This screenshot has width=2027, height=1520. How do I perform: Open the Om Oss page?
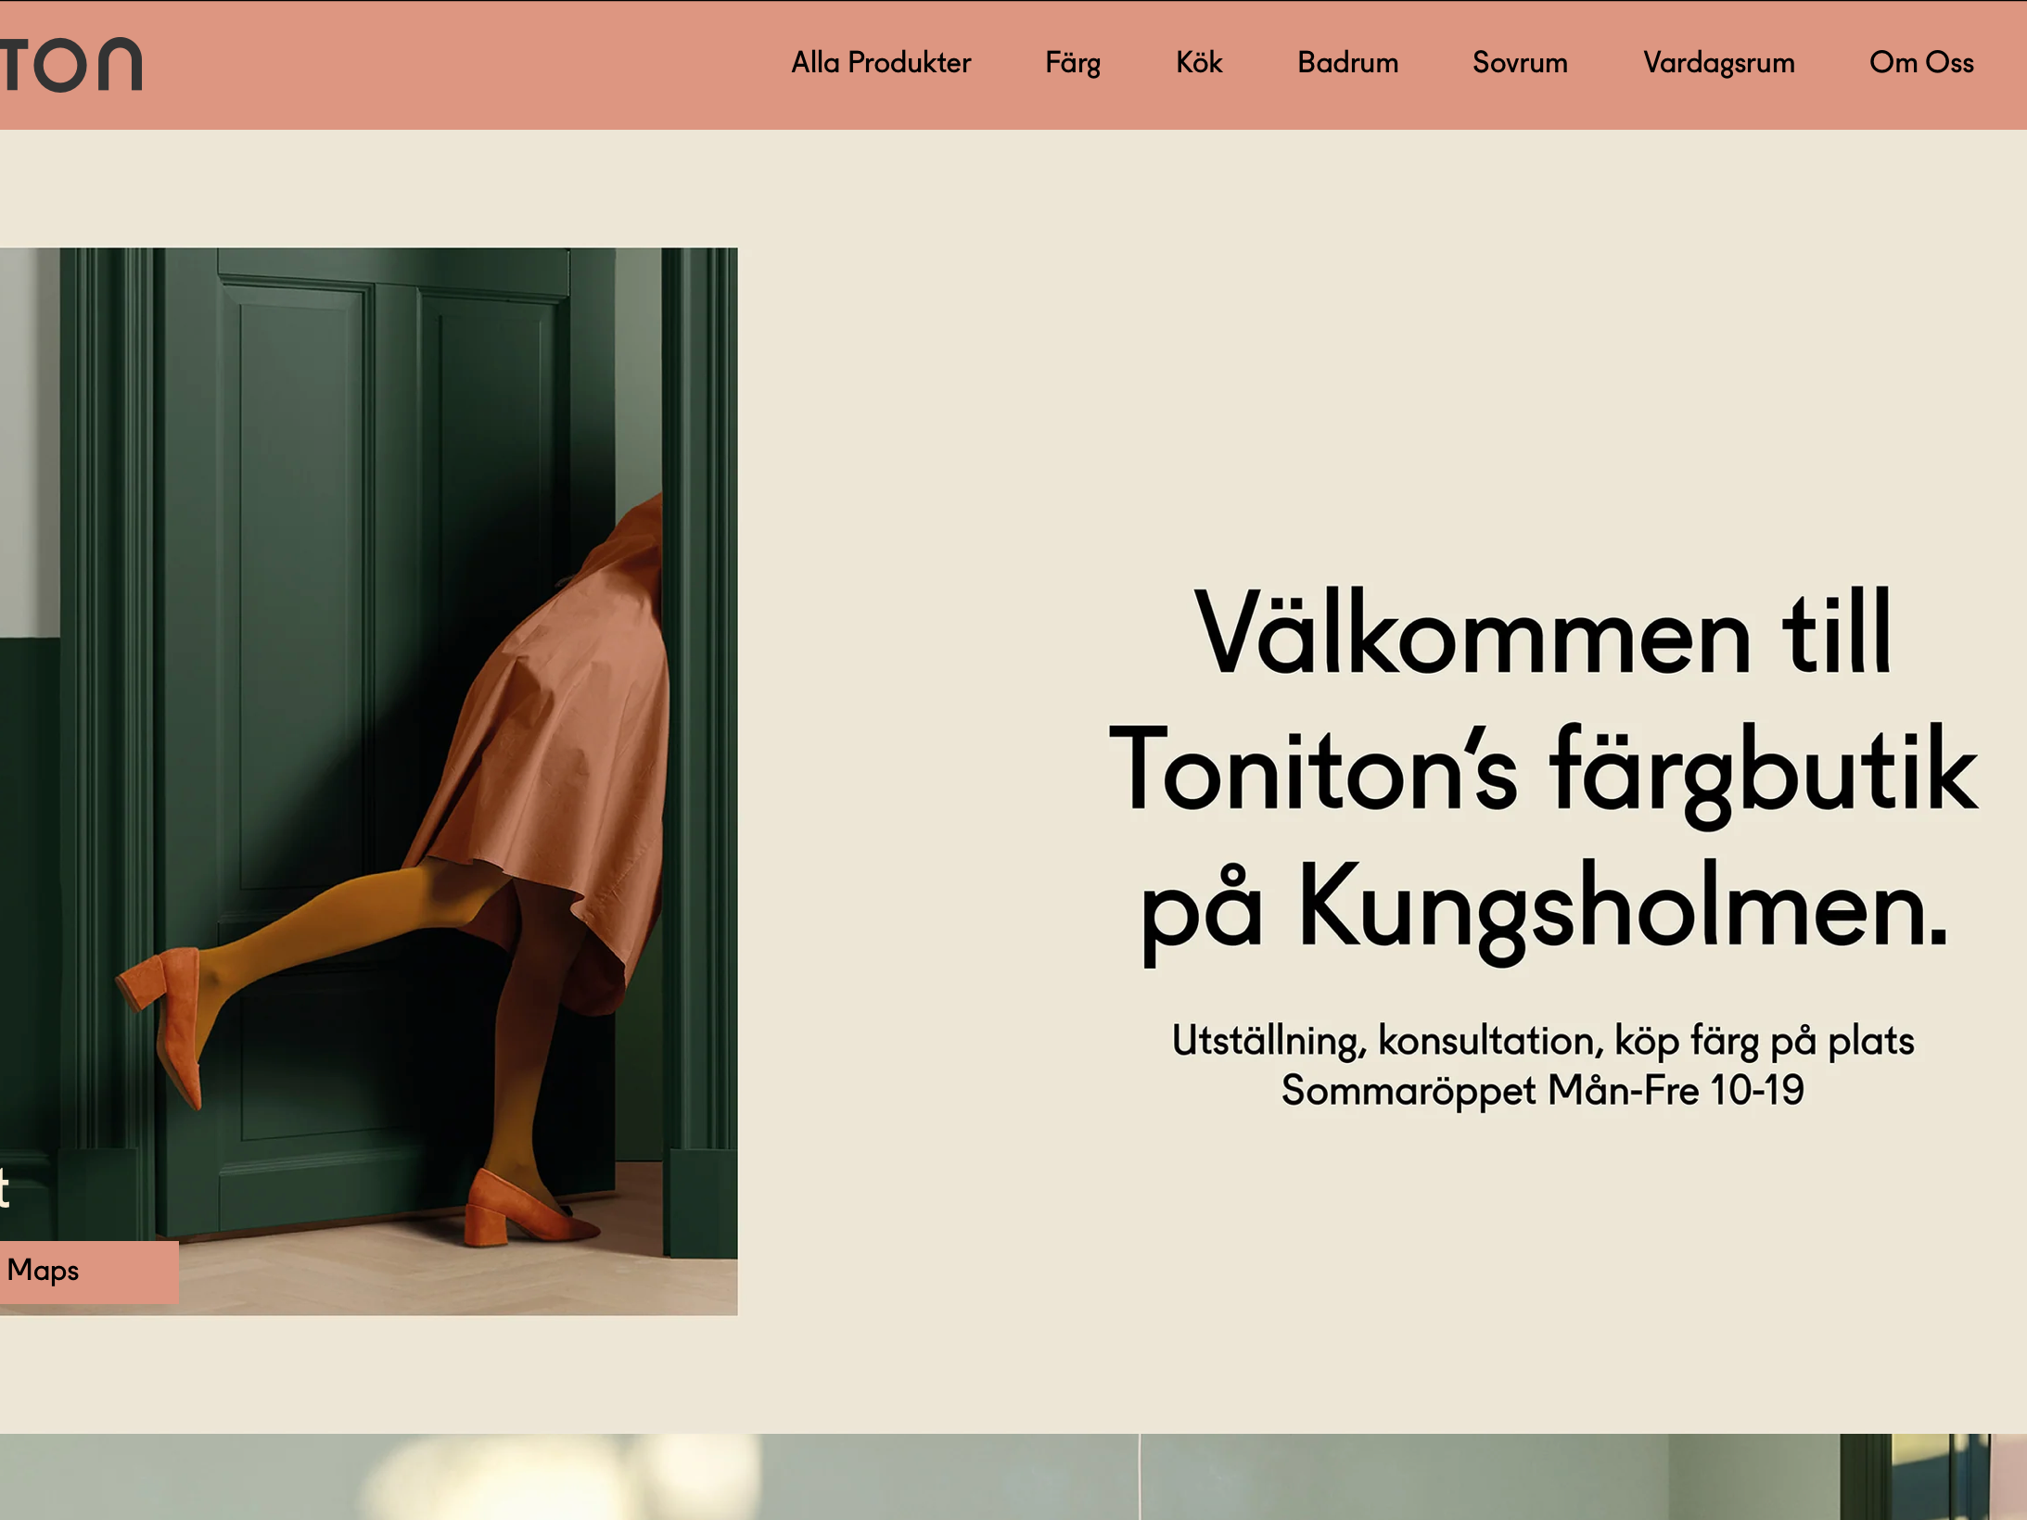pyautogui.click(x=1921, y=63)
